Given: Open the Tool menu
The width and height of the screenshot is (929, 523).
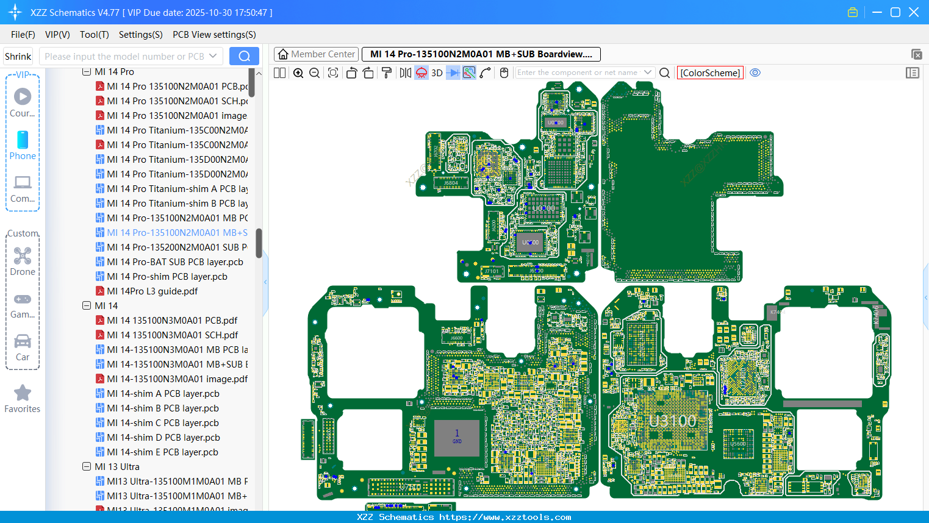Looking at the screenshot, I should coord(94,35).
